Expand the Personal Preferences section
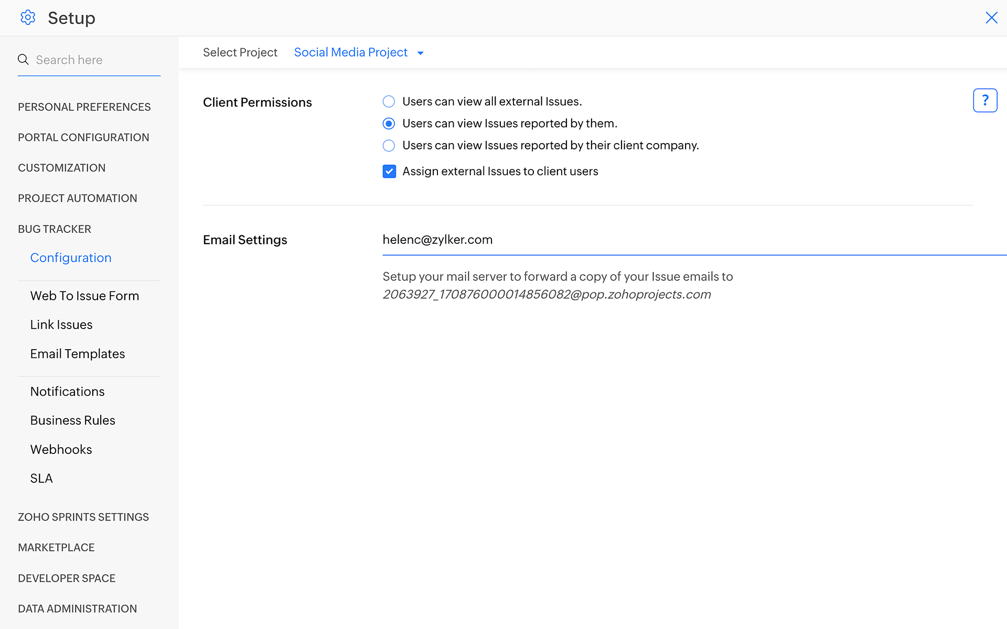This screenshot has height=629, width=1007. coord(84,107)
